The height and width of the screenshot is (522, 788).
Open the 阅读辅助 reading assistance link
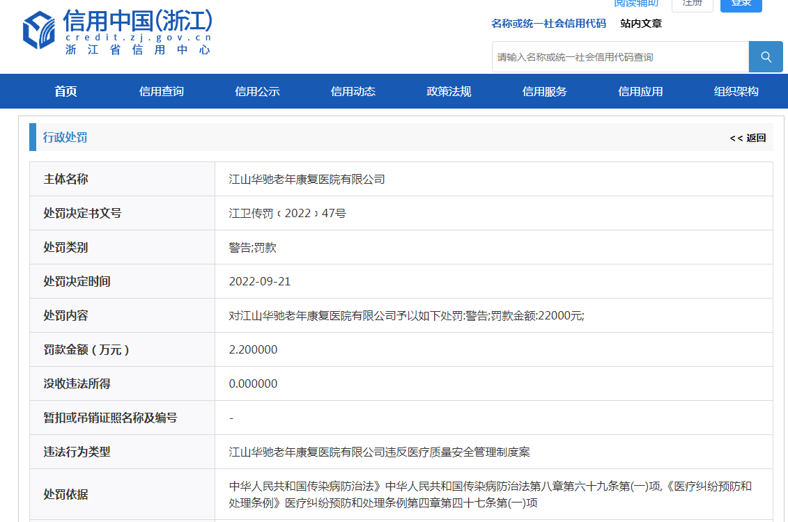coord(636,3)
